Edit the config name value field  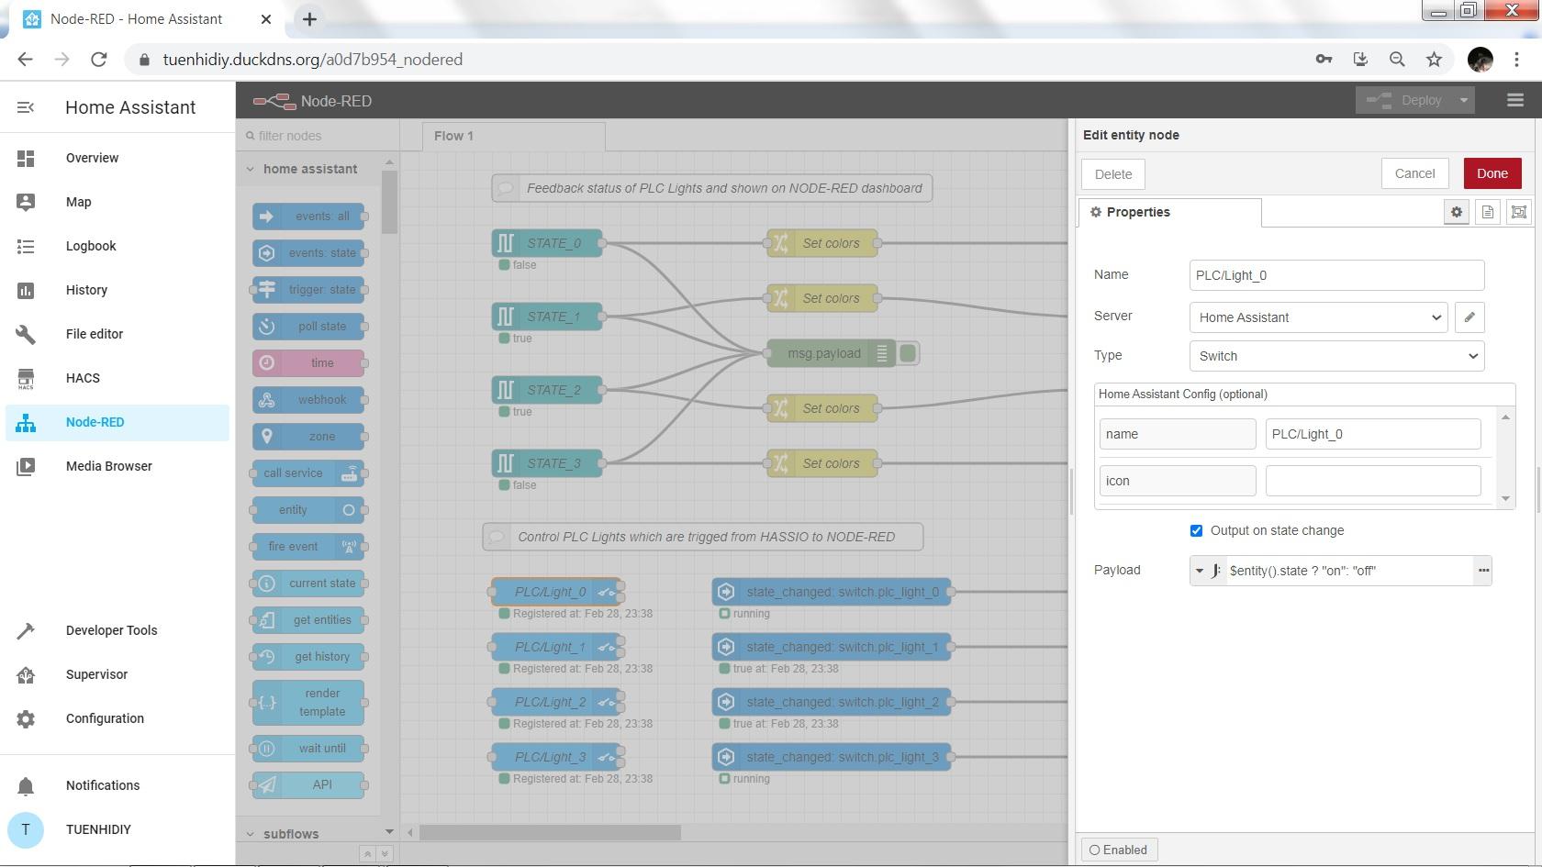pyautogui.click(x=1373, y=434)
